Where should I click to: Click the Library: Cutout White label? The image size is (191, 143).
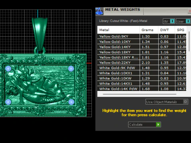click(123, 21)
